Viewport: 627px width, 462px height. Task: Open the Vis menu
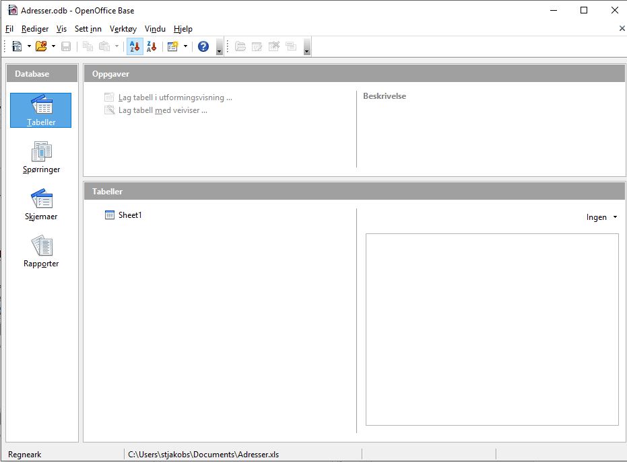tap(61, 29)
